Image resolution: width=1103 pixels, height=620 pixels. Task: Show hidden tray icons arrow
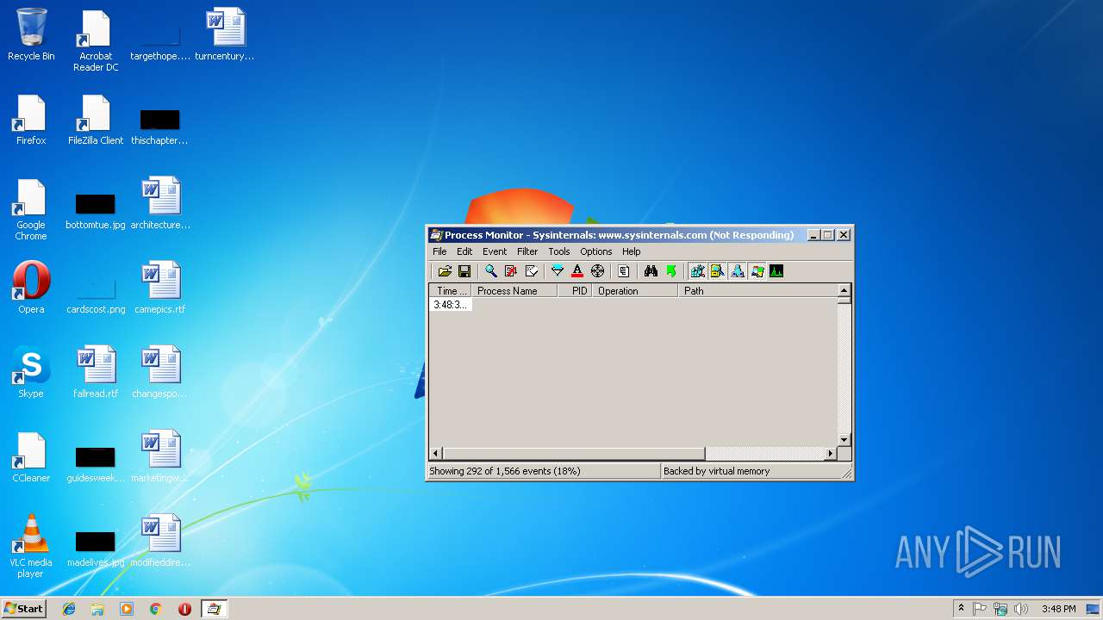coord(961,609)
